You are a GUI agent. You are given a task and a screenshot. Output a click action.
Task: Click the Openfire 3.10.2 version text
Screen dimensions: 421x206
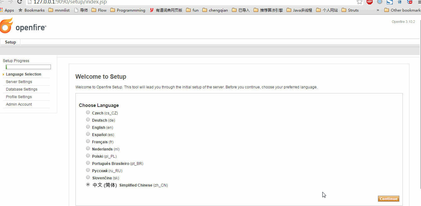point(403,22)
